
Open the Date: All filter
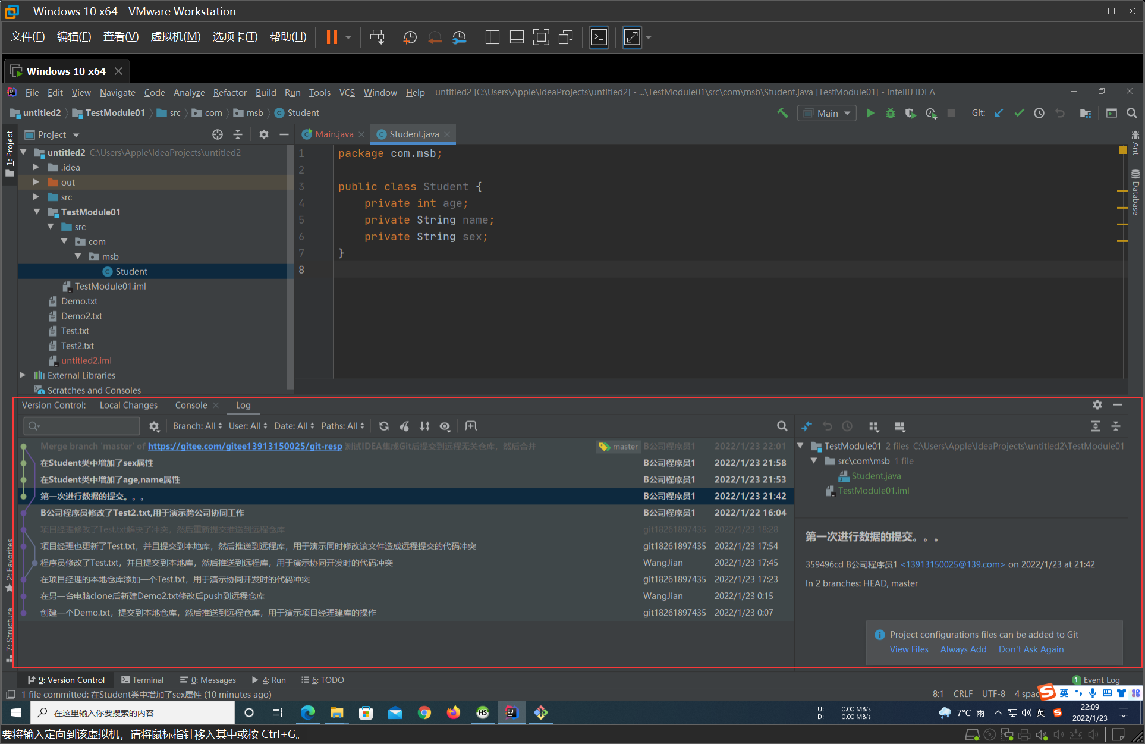click(294, 426)
